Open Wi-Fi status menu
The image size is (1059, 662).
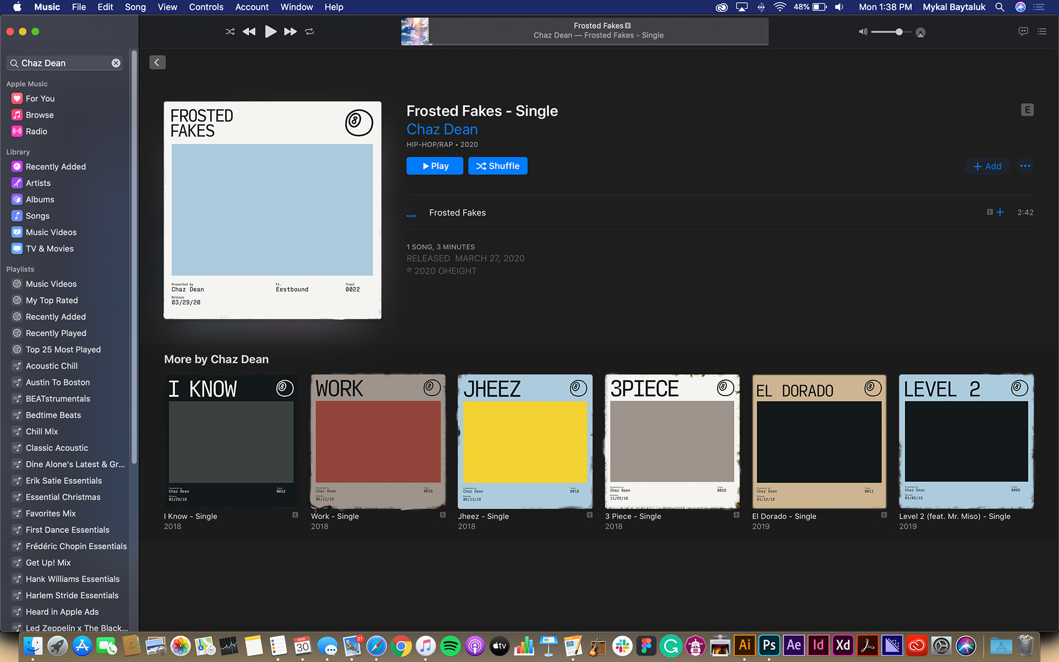point(779,7)
